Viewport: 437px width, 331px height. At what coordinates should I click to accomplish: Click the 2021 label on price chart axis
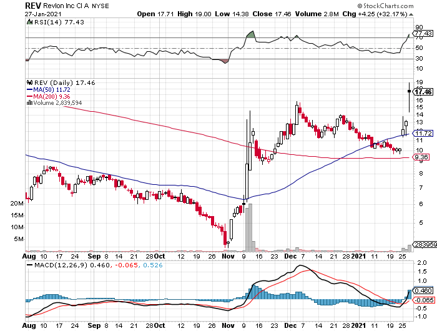tap(359, 256)
